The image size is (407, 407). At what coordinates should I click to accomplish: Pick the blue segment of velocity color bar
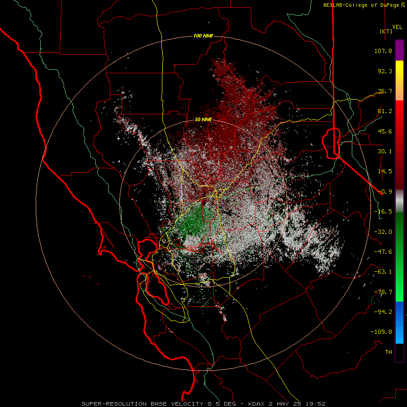coord(399,322)
